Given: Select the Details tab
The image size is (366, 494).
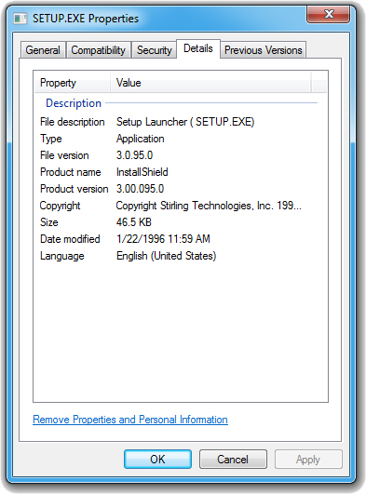Looking at the screenshot, I should (x=198, y=48).
